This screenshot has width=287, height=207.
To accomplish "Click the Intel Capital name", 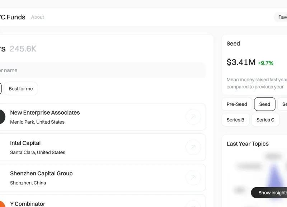I will pyautogui.click(x=25, y=143).
